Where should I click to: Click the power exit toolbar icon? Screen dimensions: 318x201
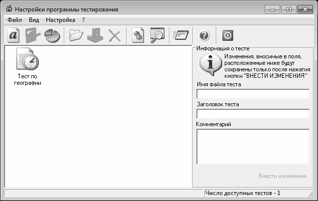coord(227,35)
